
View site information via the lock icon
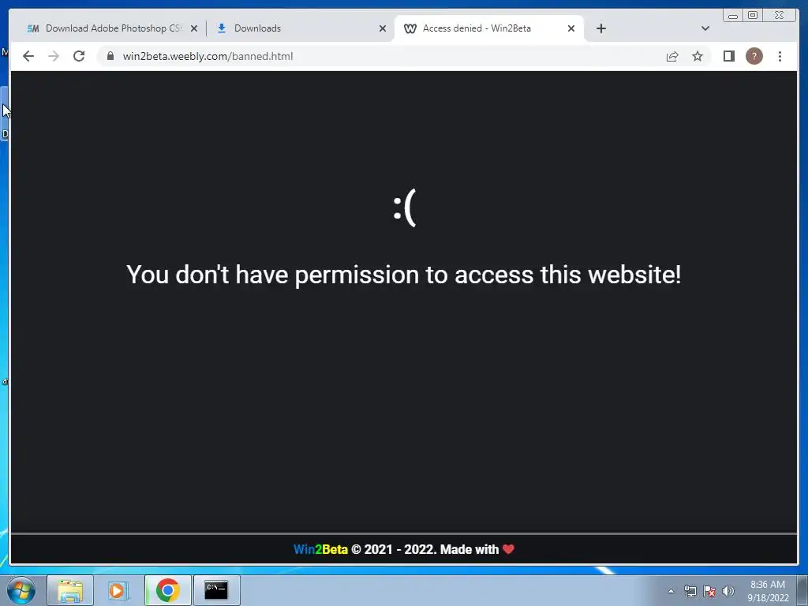(x=110, y=56)
